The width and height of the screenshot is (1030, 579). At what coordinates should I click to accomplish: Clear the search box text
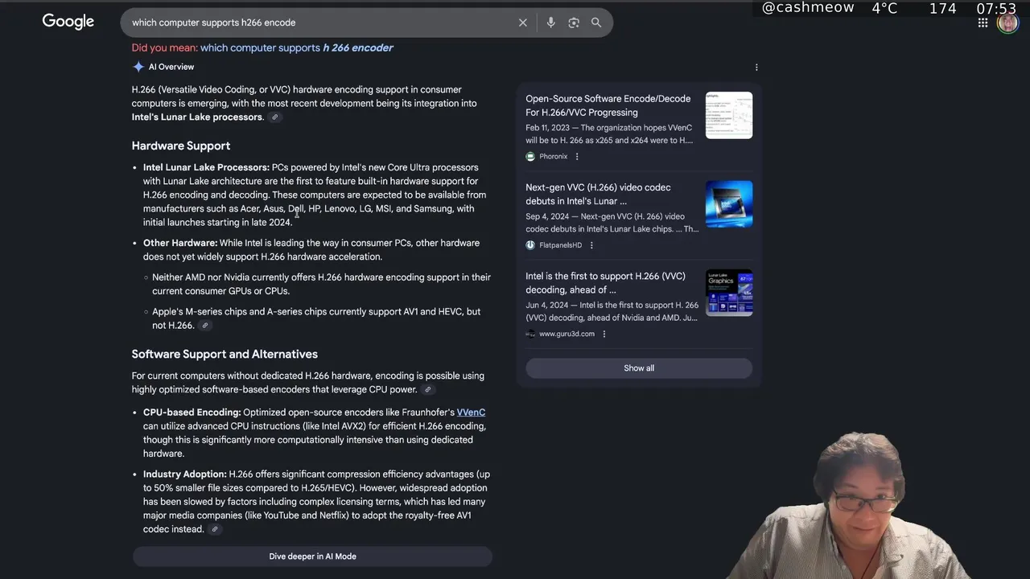(523, 23)
